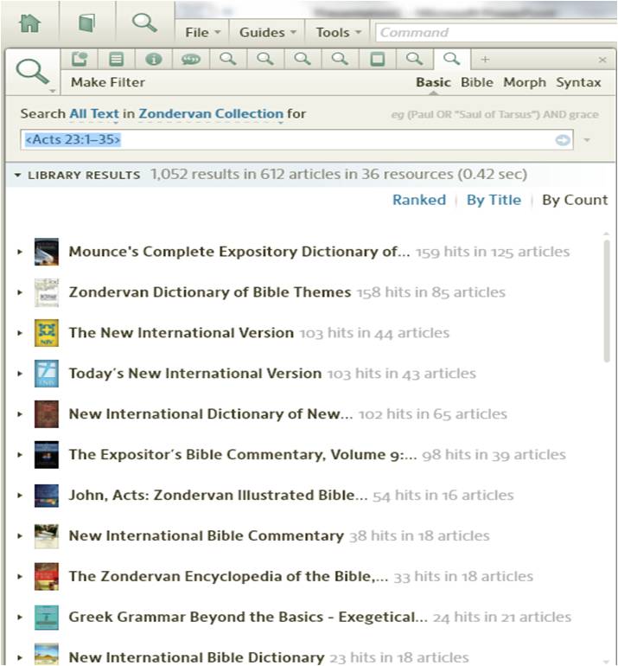Expand Greek Grammar Beyond the Basics results
The width and height of the screenshot is (618, 666).
pyautogui.click(x=20, y=618)
